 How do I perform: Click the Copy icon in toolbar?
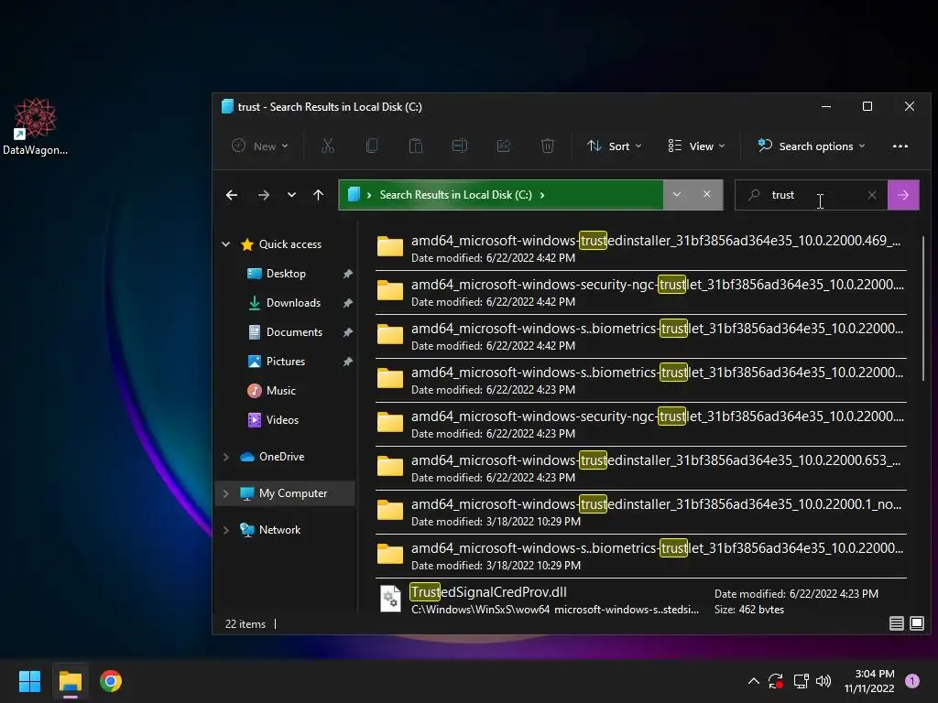(x=372, y=146)
